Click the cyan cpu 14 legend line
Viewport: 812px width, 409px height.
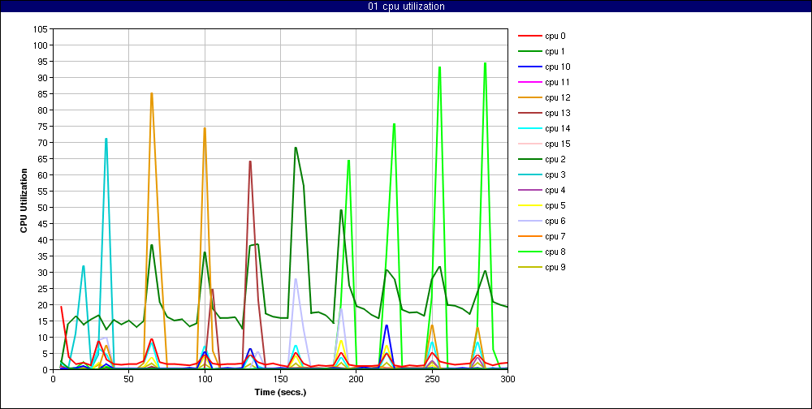[x=529, y=128]
